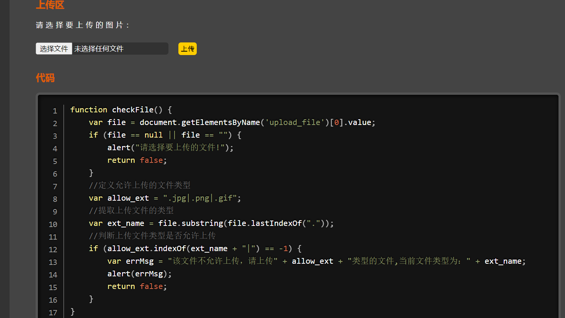Screen dimensions: 565x318
Task: Click line number 8 in gutter
Action: (x=55, y=199)
